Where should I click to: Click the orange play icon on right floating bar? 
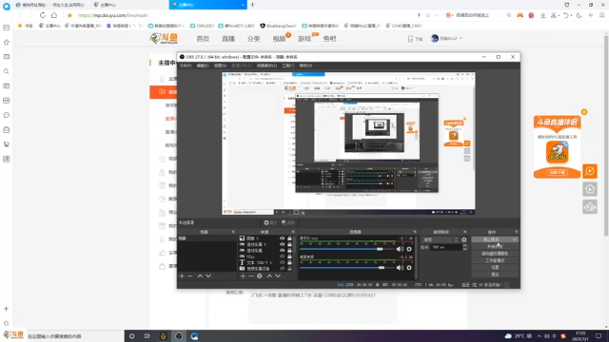[x=590, y=171]
